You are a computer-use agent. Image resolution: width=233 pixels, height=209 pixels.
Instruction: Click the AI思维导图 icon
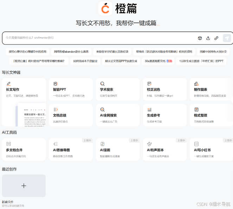[x=56, y=144]
